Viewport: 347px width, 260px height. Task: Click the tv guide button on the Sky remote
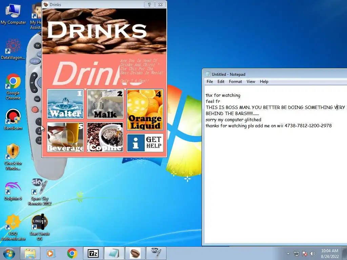(35, 61)
